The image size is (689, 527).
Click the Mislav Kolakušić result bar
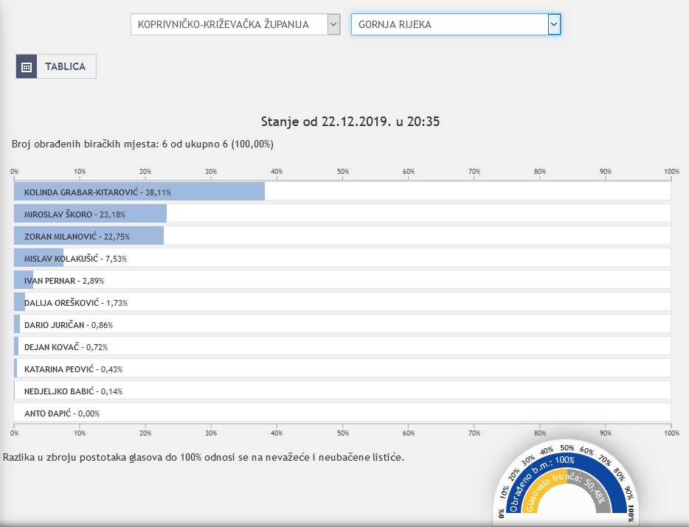point(38,258)
